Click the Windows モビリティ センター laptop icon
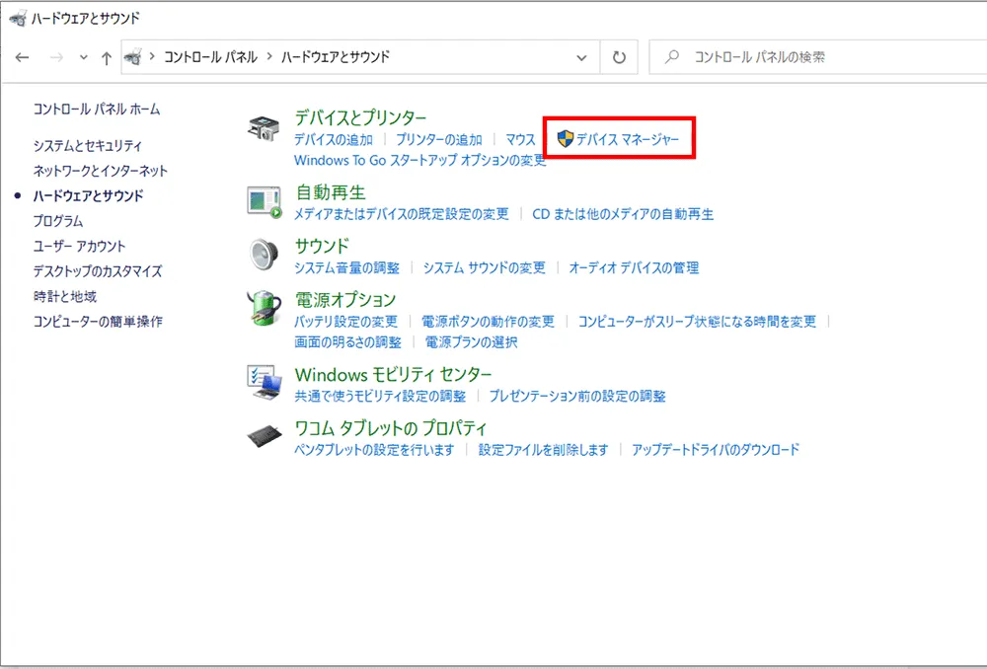The image size is (987, 669). (x=265, y=382)
